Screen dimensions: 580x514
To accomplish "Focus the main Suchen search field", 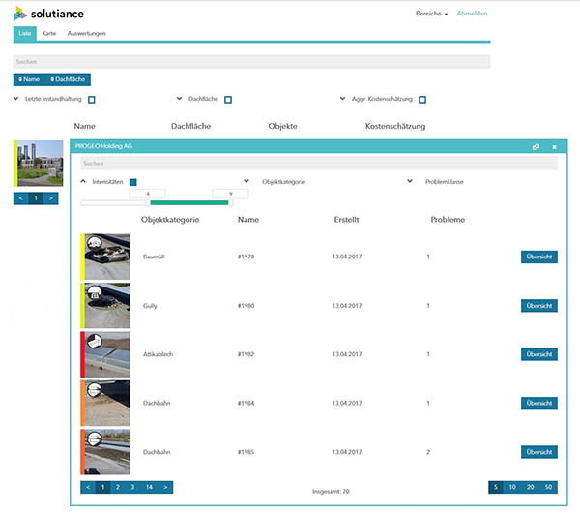I will point(252,62).
